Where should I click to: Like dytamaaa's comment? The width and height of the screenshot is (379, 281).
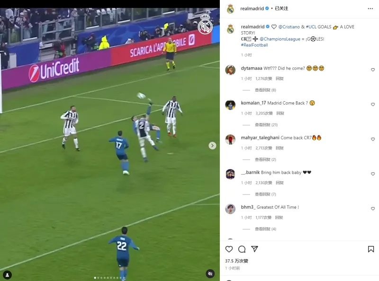(x=373, y=70)
